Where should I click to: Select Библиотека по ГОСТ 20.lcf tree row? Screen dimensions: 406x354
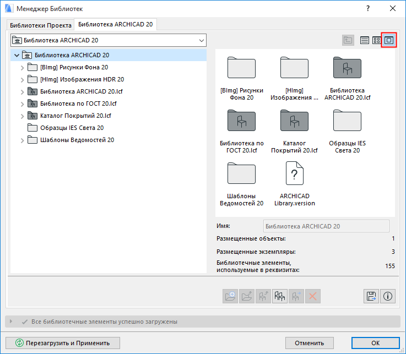click(109, 104)
